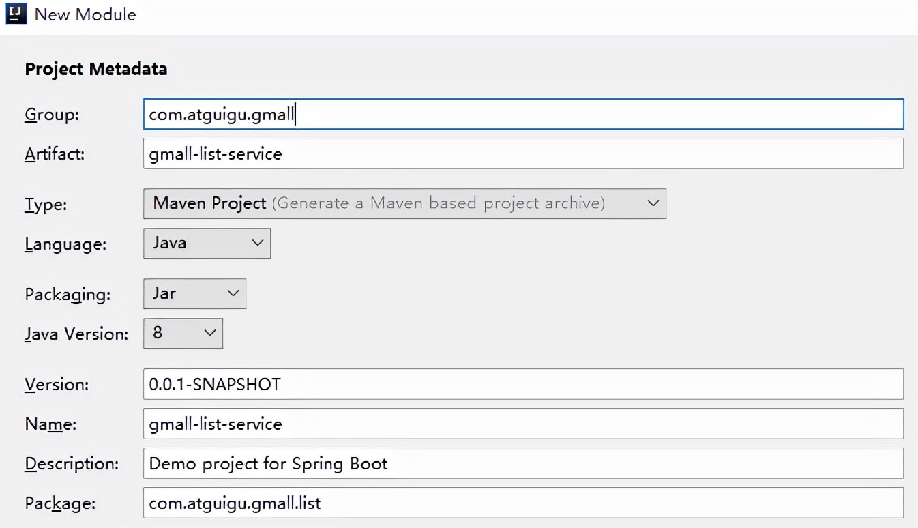The width and height of the screenshot is (918, 528).
Task: Click the Group label
Action: point(52,115)
